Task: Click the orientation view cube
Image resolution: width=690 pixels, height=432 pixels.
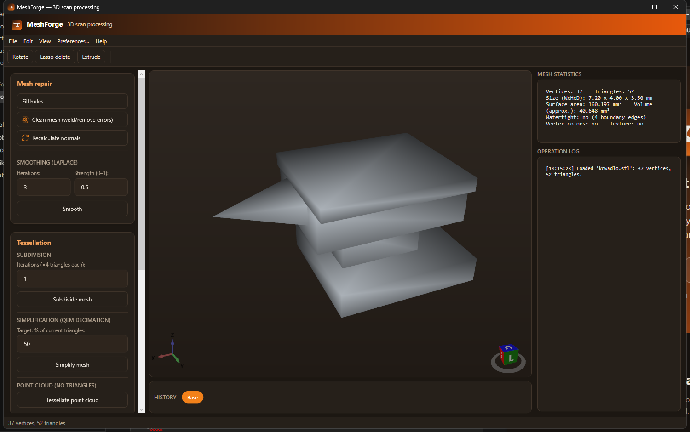Action: [x=508, y=355]
